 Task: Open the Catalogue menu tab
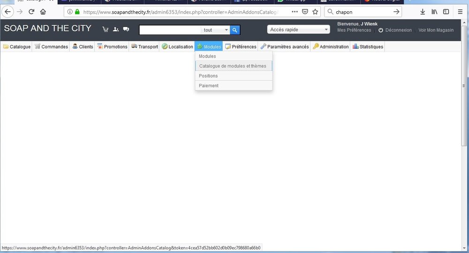pos(17,46)
